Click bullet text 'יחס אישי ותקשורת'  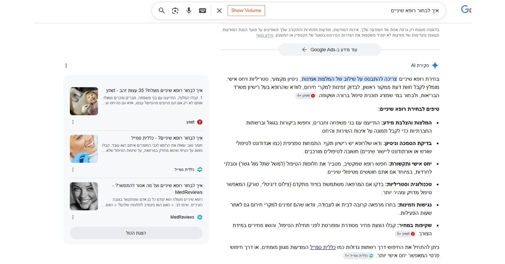point(410,164)
